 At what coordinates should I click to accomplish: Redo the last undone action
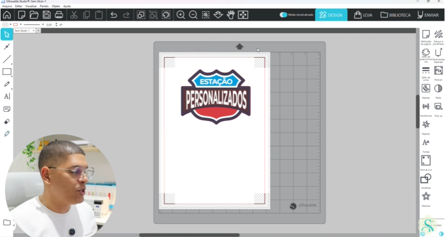(x=126, y=15)
